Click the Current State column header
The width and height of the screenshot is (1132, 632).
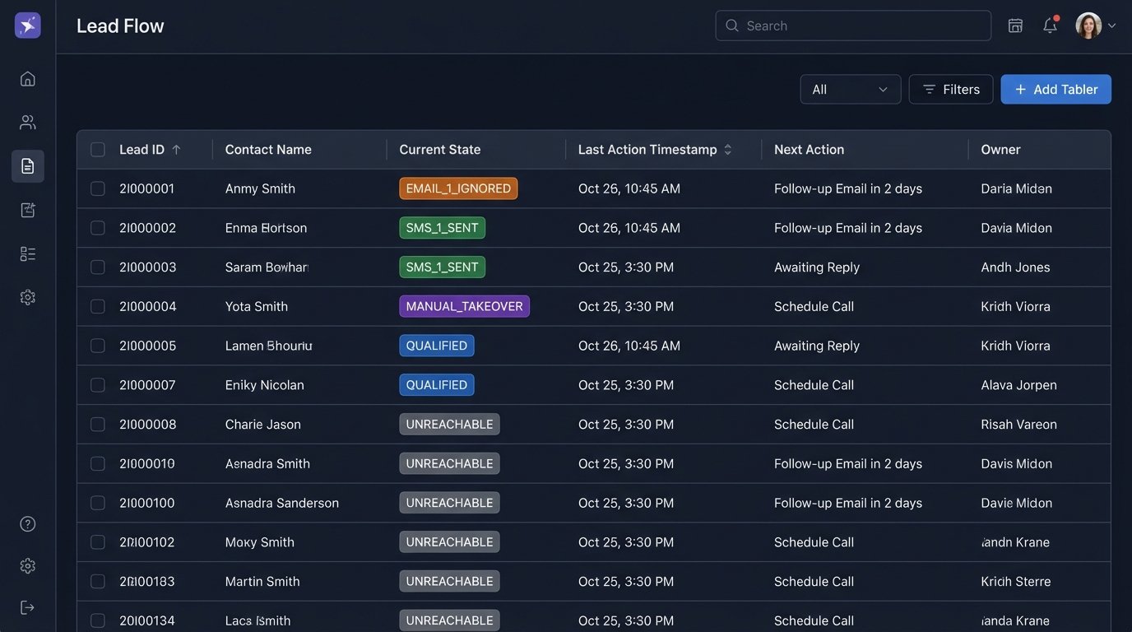tap(439, 150)
